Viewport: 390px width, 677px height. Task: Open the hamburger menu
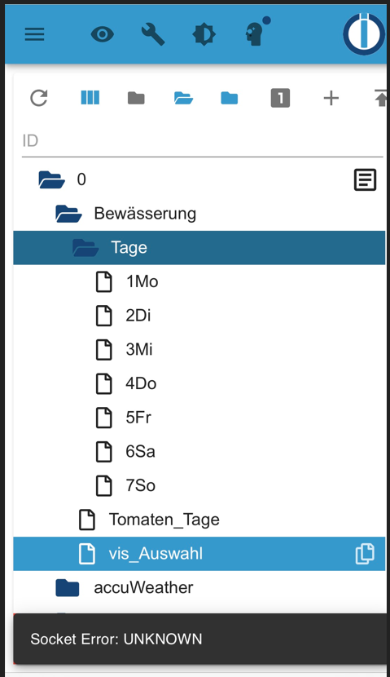34,34
